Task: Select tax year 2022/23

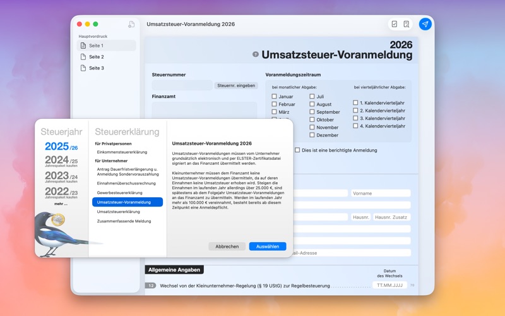Action: click(x=61, y=192)
